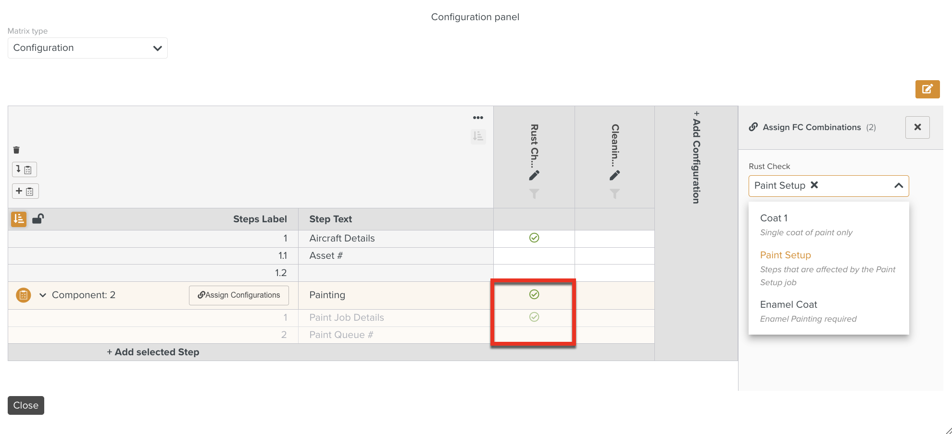Click the Steps Label column header
Screen dimensions: 952x434
coord(260,219)
